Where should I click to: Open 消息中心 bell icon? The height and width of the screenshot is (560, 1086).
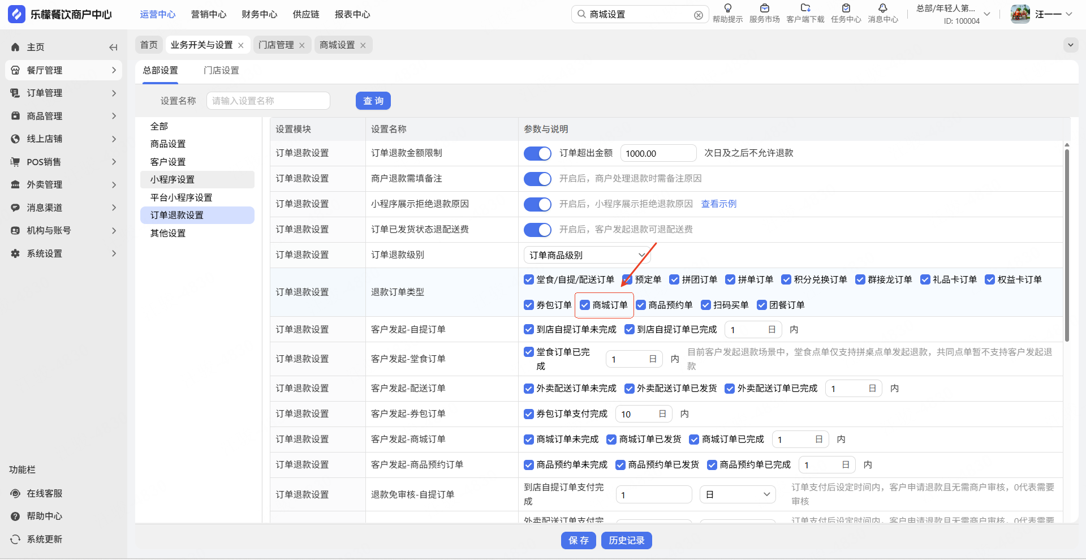882,8
